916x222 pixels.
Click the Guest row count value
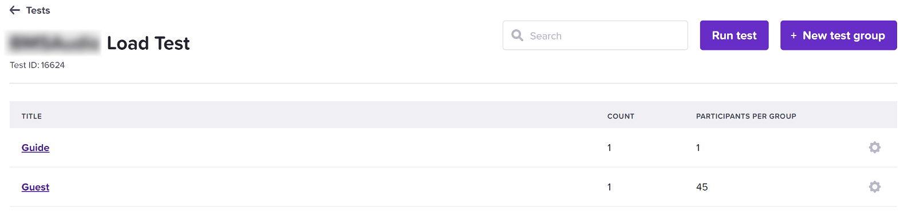coord(609,187)
